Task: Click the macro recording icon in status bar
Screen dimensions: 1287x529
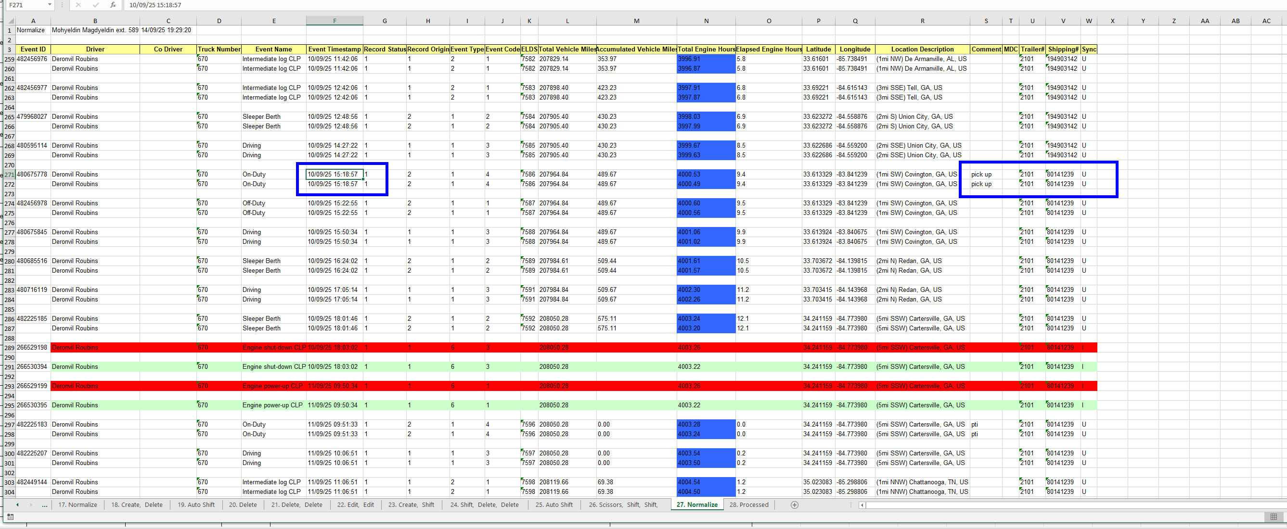Action: (11, 517)
